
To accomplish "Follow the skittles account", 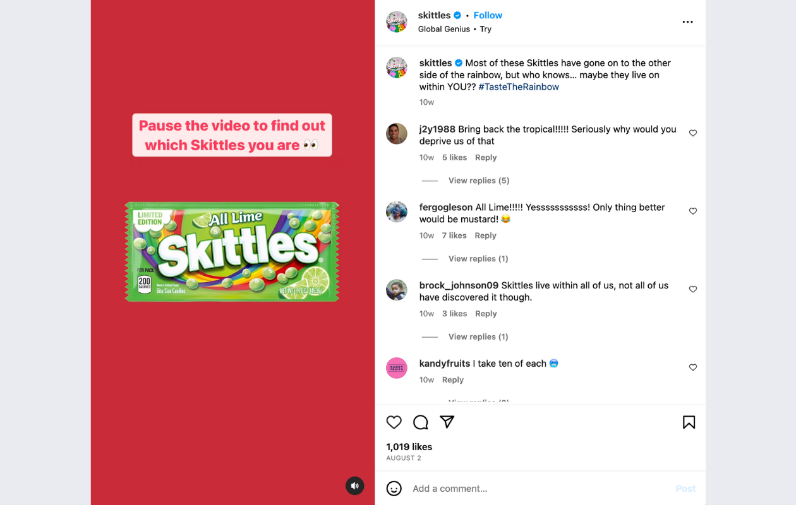I will 488,15.
